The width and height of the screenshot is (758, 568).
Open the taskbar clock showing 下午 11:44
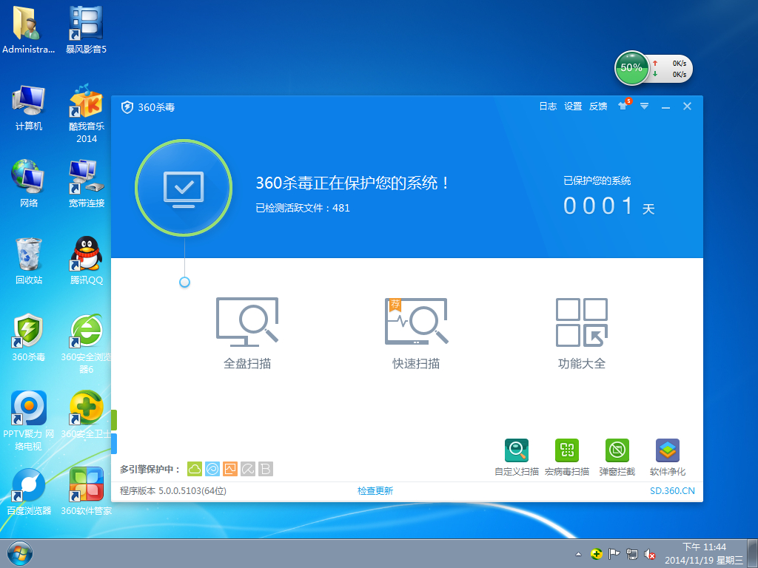pos(704,553)
